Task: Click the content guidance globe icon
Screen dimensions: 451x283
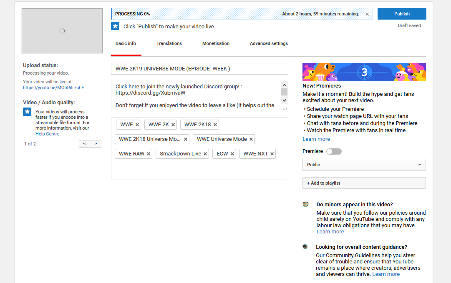Action: (305, 246)
